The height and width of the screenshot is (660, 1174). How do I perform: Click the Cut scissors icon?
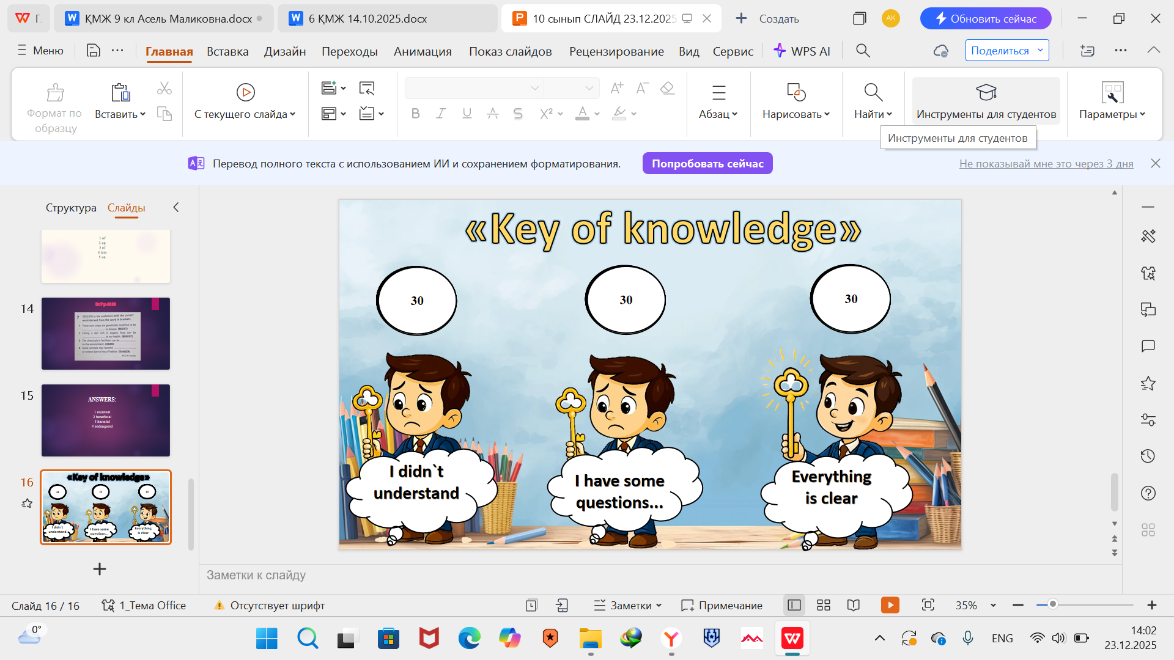coord(164,89)
